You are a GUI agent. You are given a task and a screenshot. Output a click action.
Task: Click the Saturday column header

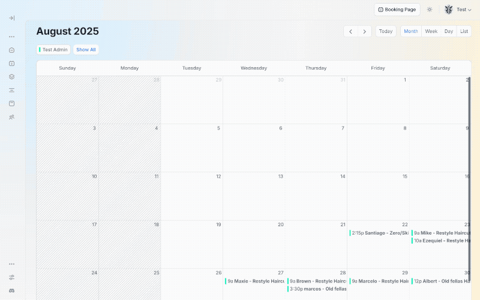click(440, 68)
